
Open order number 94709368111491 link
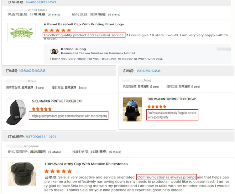[x=41, y=137]
